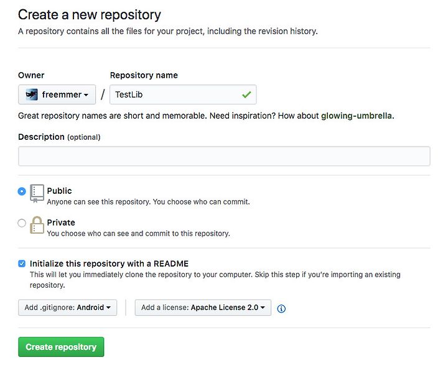Click the Public label text
This screenshot has height=371, width=448.
[59, 191]
